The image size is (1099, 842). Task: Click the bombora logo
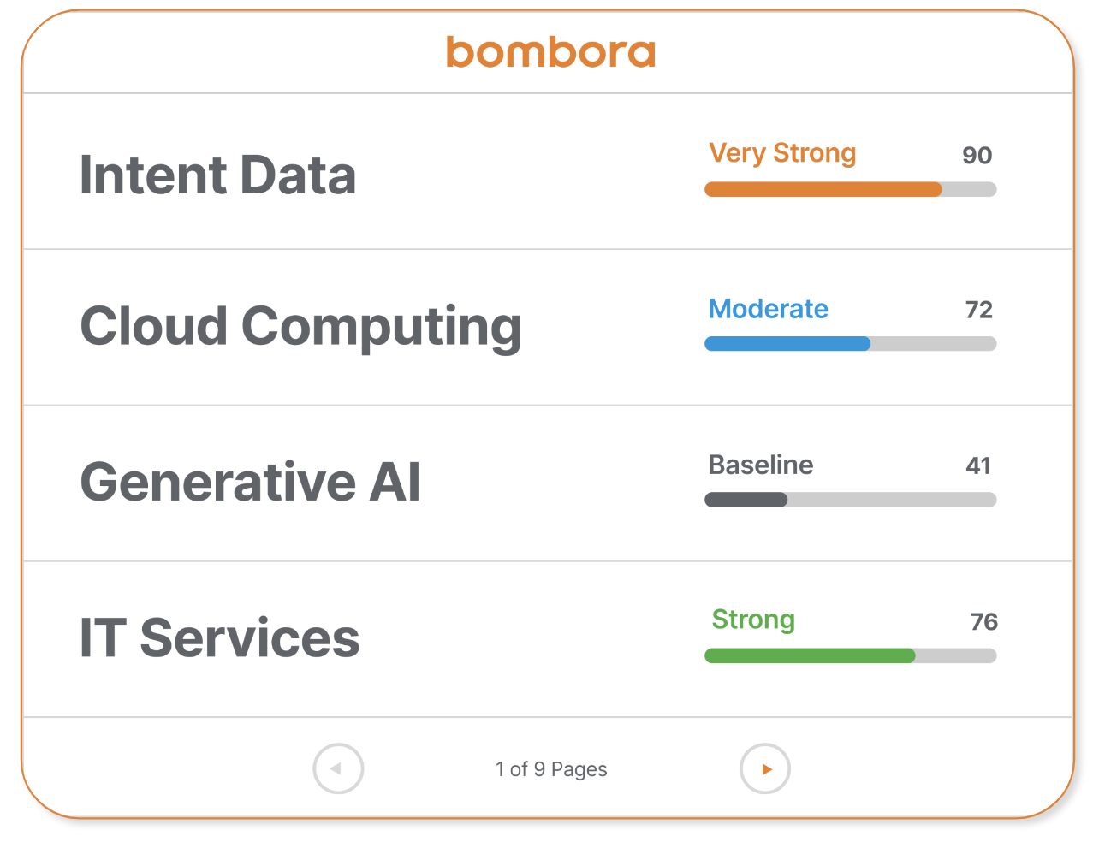coord(550,52)
